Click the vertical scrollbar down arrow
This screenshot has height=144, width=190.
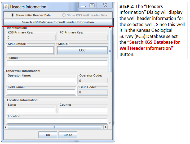point(110,123)
